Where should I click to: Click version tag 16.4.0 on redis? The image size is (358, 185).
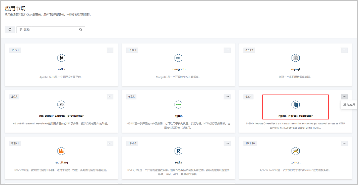pyautogui.click(x=132, y=143)
